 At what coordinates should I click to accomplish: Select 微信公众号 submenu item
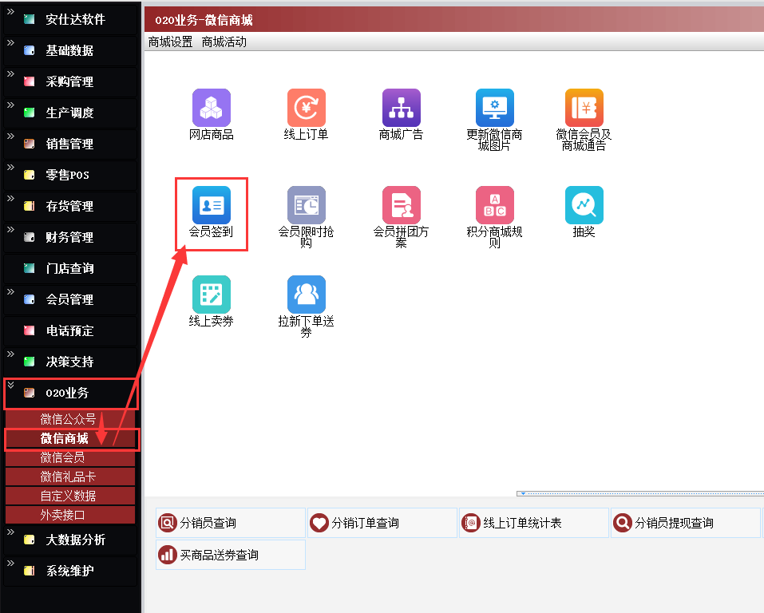tap(70, 419)
